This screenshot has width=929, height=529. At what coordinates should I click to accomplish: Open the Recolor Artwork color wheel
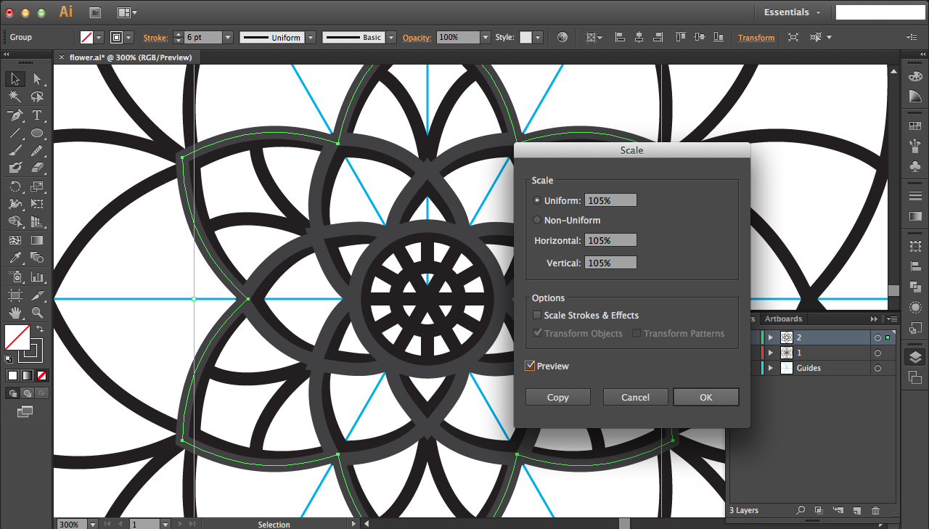pyautogui.click(x=562, y=37)
